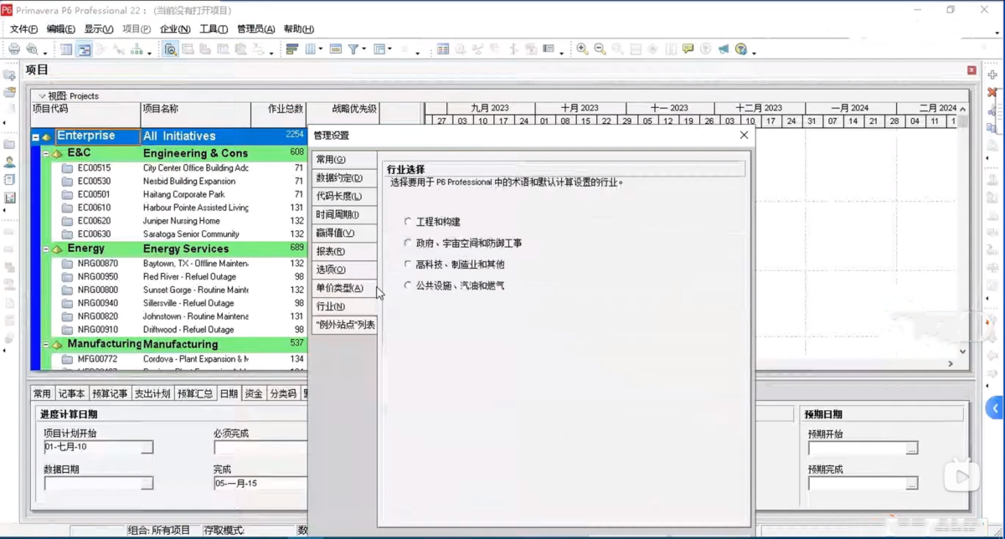
Task: Click the Primavera P6 logo icon in title bar
Action: [x=7, y=10]
